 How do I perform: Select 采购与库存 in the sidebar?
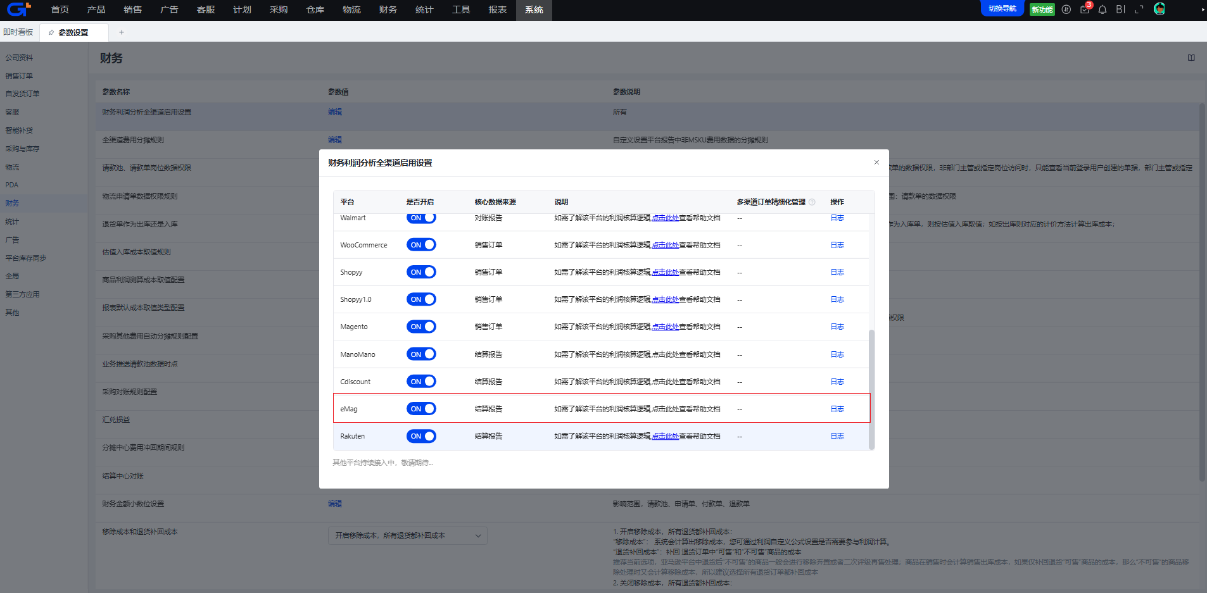[22, 149]
